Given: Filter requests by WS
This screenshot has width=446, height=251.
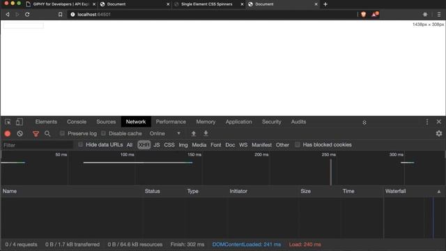Looking at the screenshot, I should coord(243,145).
